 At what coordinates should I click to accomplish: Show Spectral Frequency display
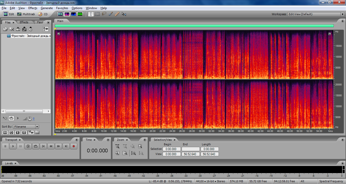click(67, 14)
